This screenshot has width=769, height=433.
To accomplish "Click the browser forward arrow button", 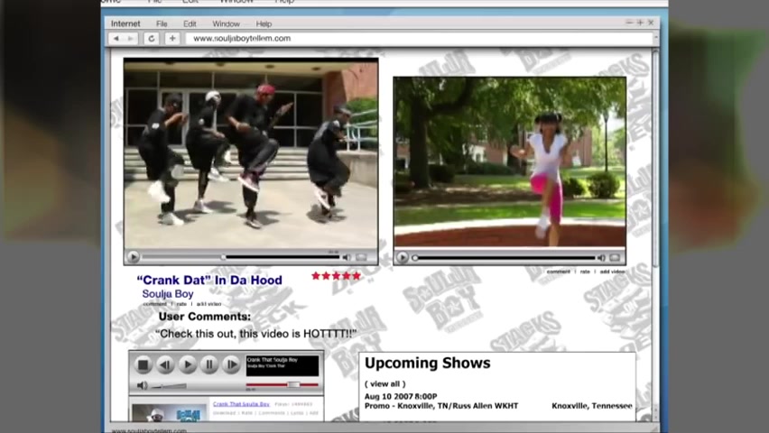I will [131, 38].
